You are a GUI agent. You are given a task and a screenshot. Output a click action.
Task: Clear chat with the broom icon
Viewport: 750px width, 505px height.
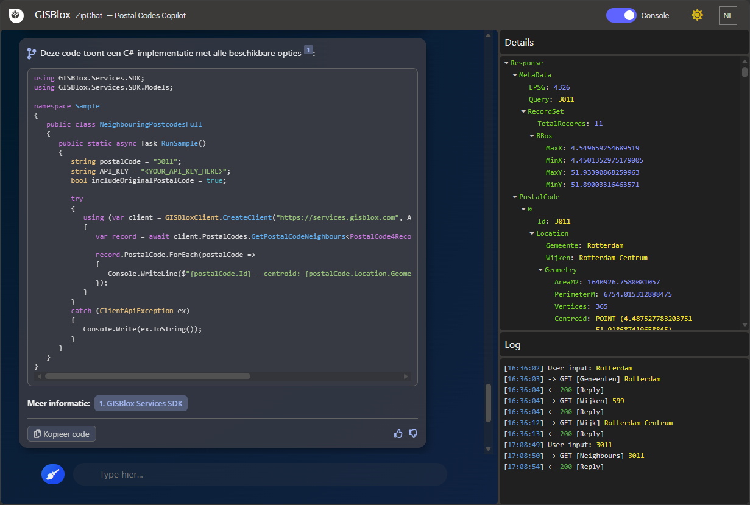[x=53, y=475]
